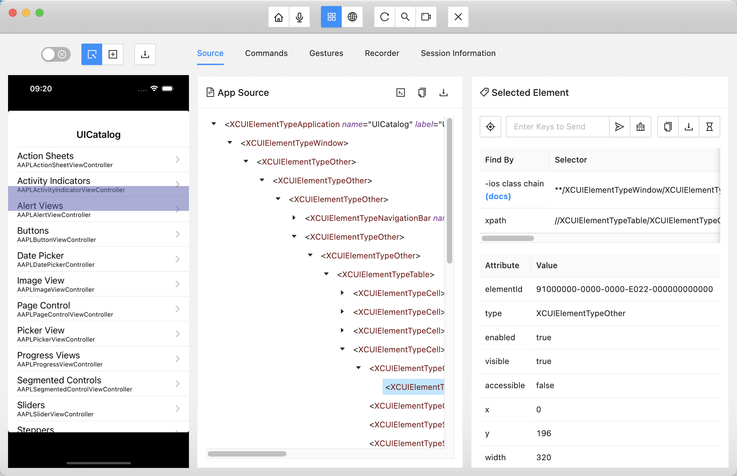
Task: Switch to the Commands tab
Action: coord(266,53)
